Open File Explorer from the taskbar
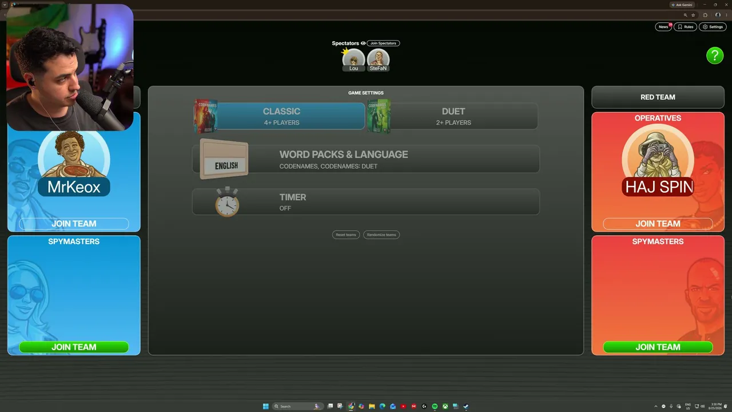Screen dimensions: 732x412 click(x=372, y=406)
